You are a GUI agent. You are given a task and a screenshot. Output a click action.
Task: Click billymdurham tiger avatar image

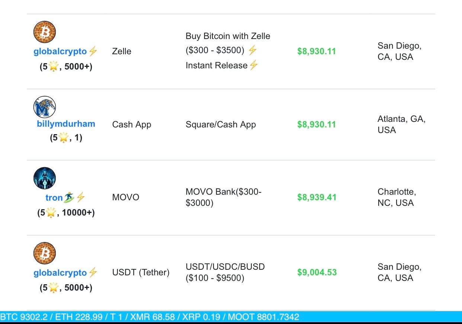(45, 107)
